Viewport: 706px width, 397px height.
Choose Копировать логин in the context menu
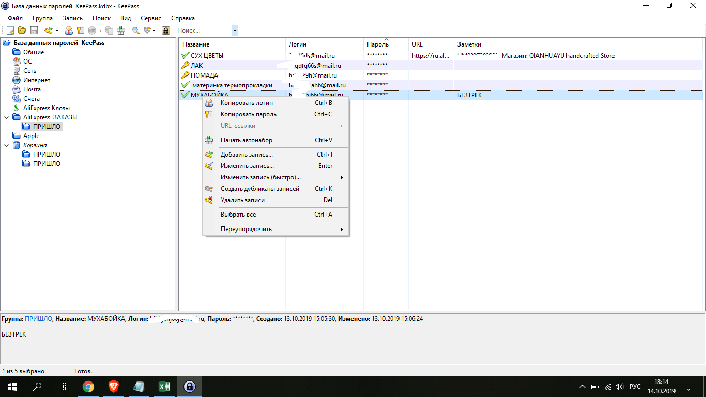click(x=275, y=103)
